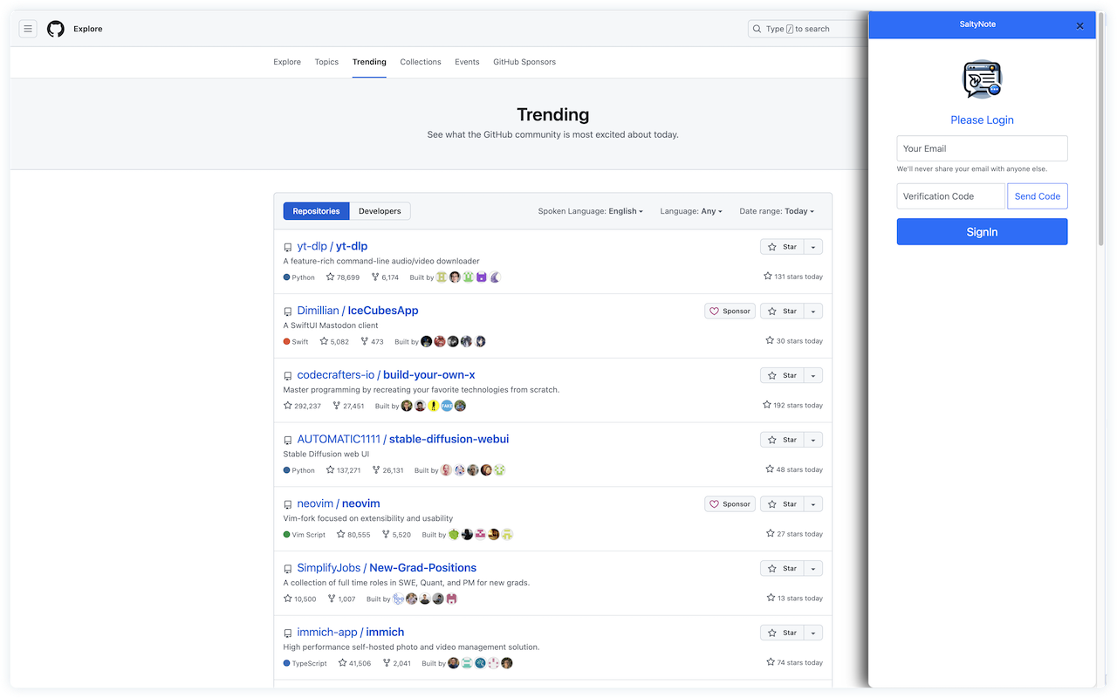Close the SaltyNote login panel
Image resolution: width=1117 pixels, height=698 pixels.
tap(1079, 26)
